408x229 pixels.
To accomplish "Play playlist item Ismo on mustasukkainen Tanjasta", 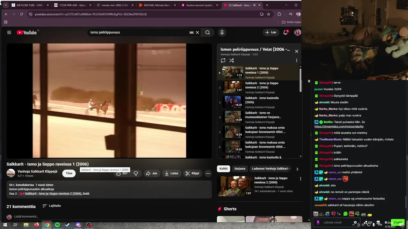I will 259,117.
